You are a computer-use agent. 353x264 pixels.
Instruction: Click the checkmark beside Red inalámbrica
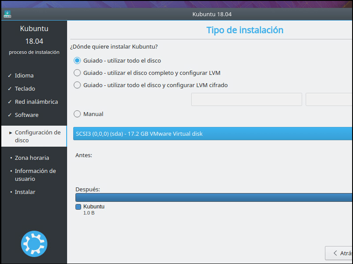pyautogui.click(x=11, y=102)
